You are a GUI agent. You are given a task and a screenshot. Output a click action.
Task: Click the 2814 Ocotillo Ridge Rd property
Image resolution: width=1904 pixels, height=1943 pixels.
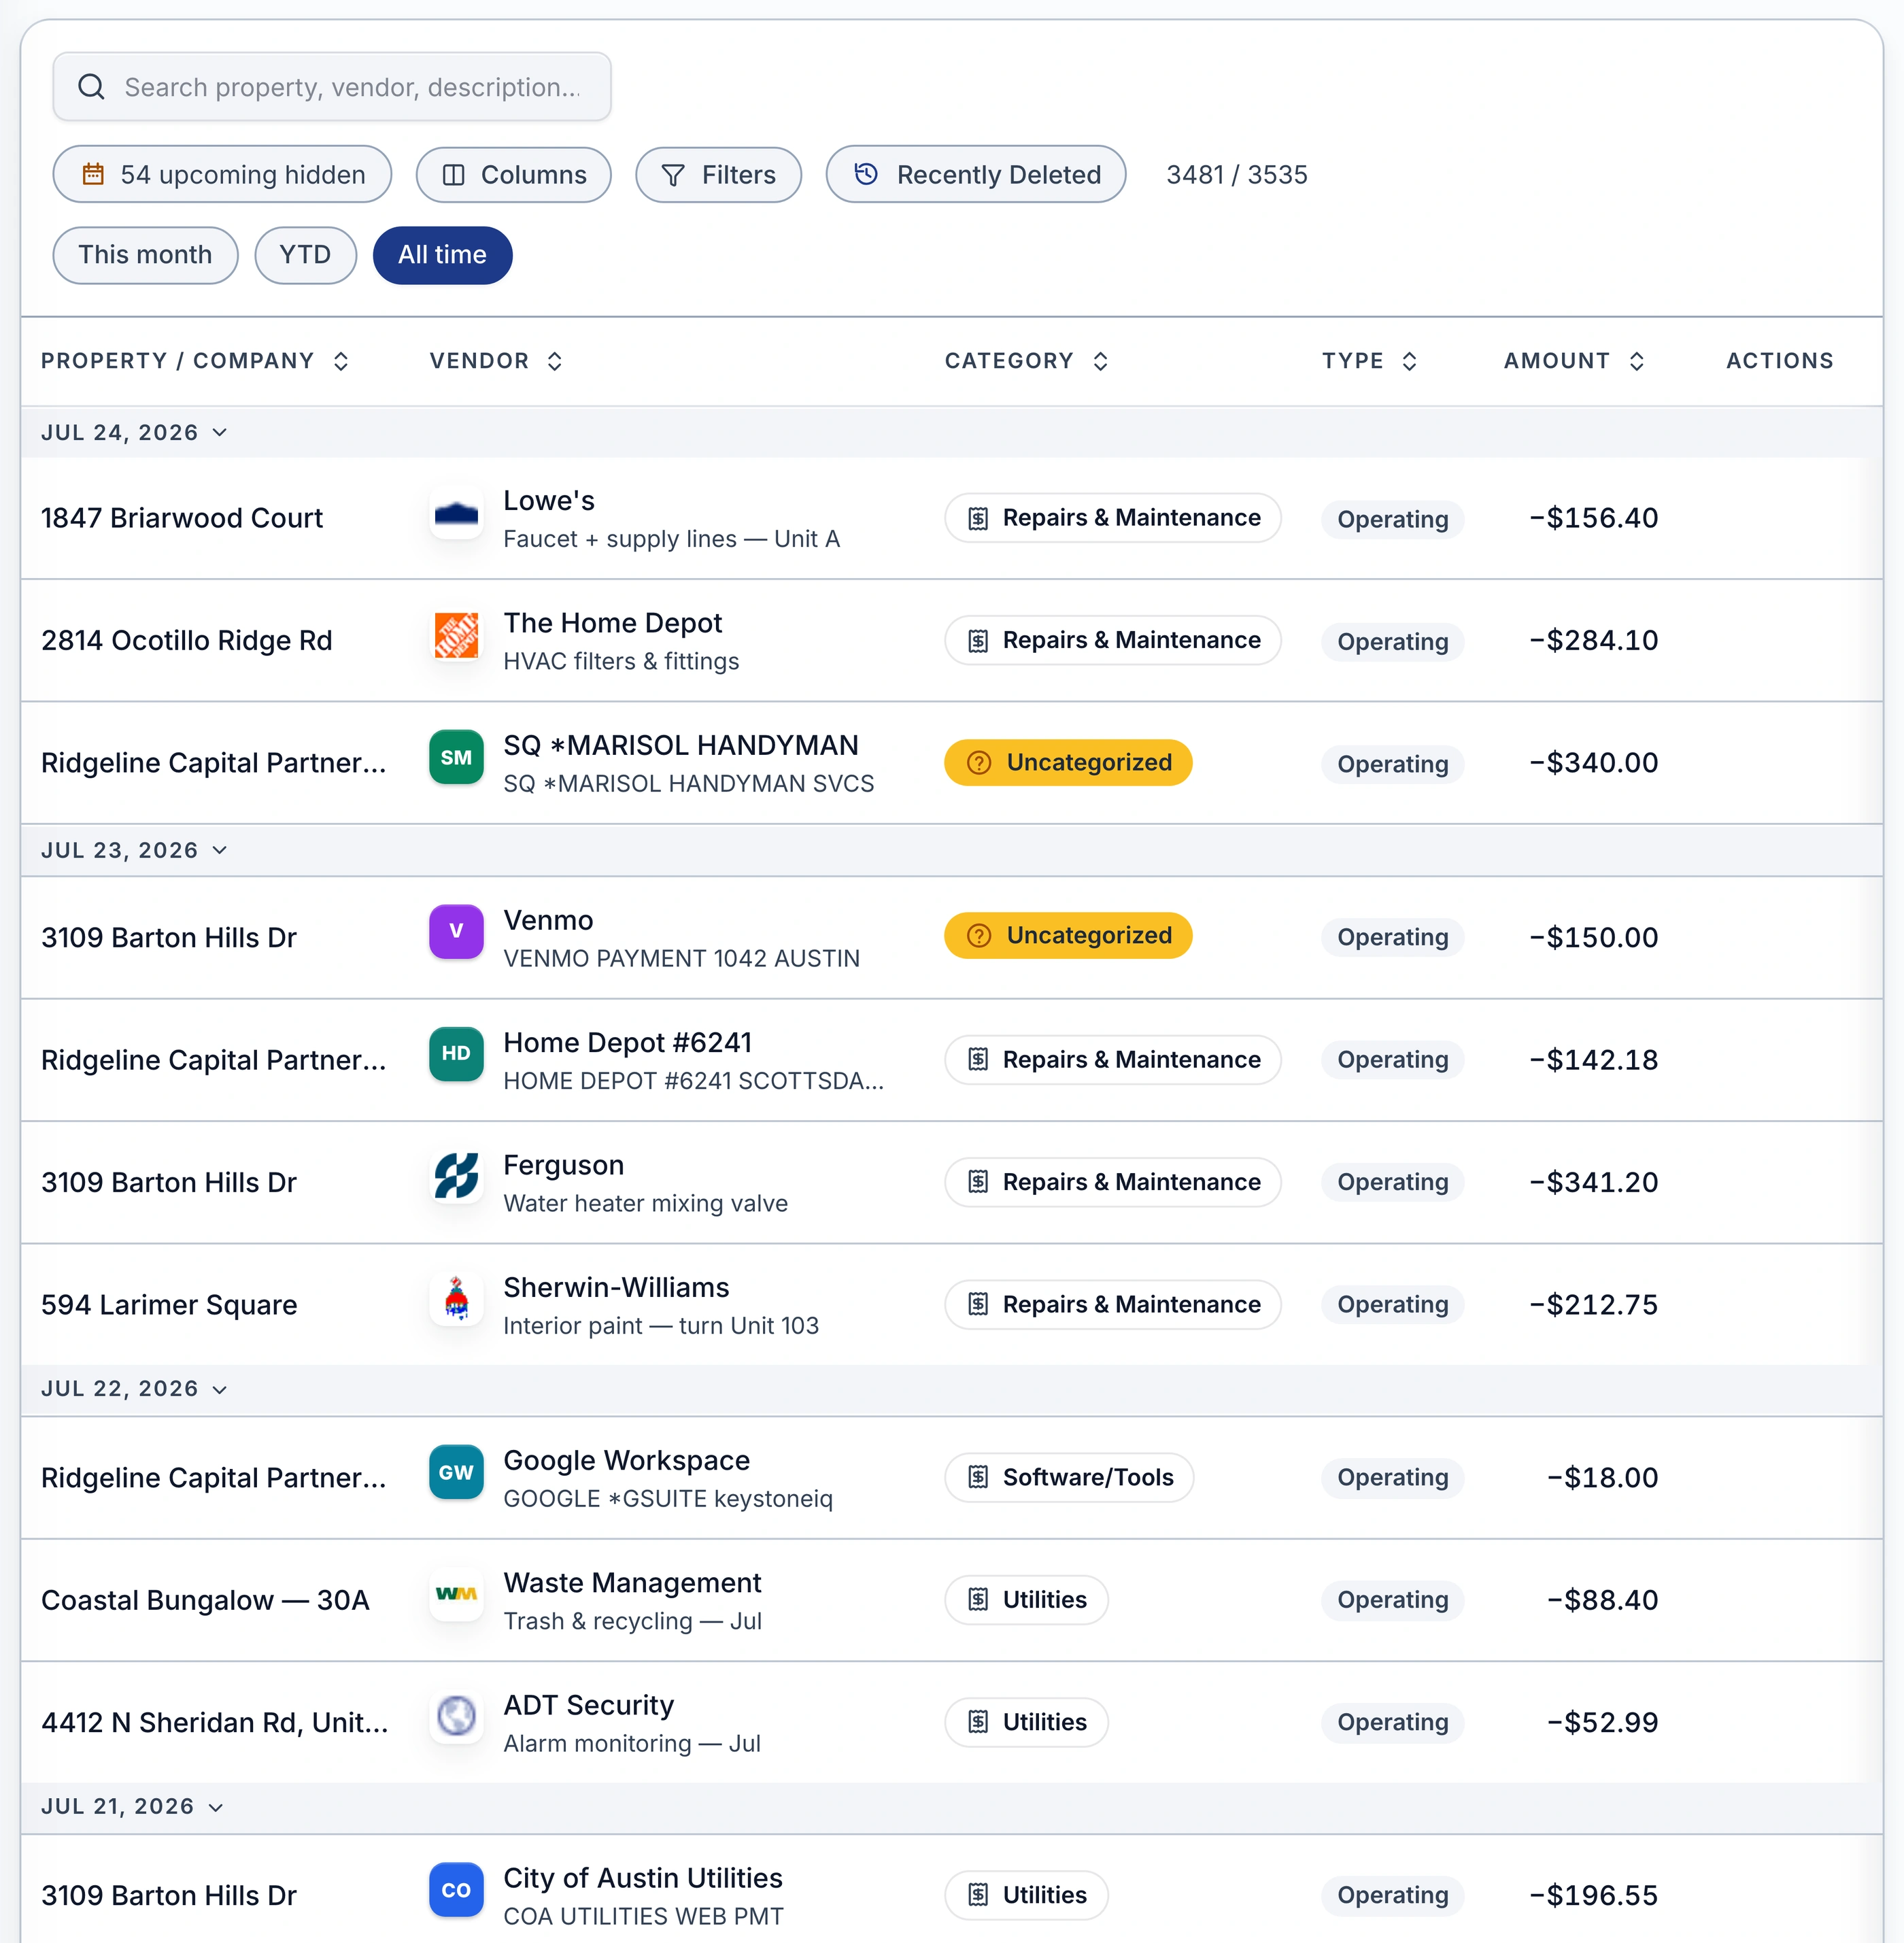pos(186,640)
